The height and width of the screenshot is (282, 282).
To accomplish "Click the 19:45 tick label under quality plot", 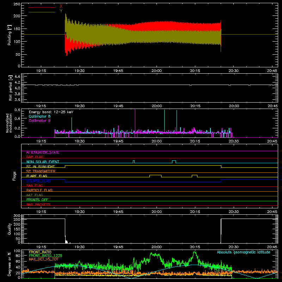I will 118,247.
